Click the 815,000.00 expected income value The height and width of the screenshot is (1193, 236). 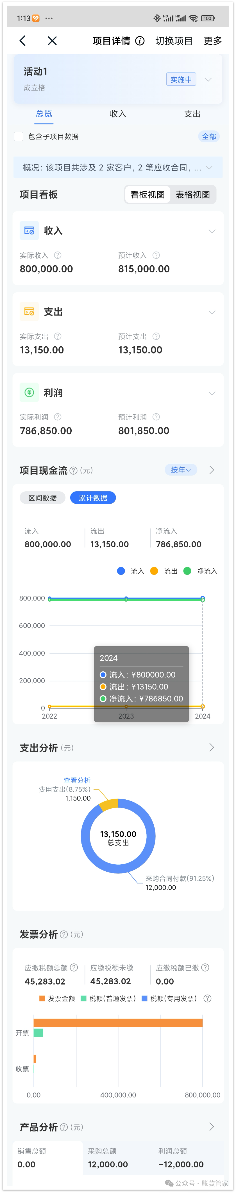144,269
